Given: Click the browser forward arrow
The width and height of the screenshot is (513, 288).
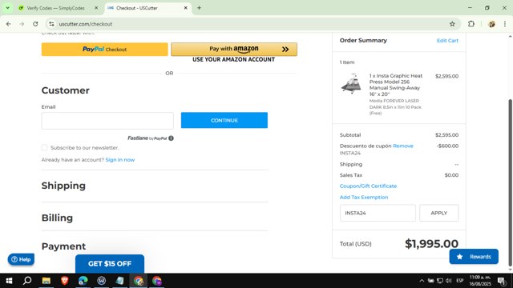Looking at the screenshot, I should (22, 24).
